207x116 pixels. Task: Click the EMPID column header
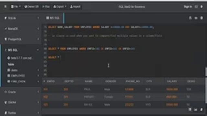(51, 82)
